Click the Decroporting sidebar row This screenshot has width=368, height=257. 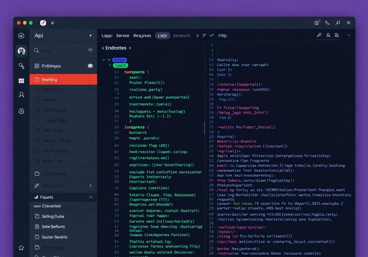click(x=63, y=174)
